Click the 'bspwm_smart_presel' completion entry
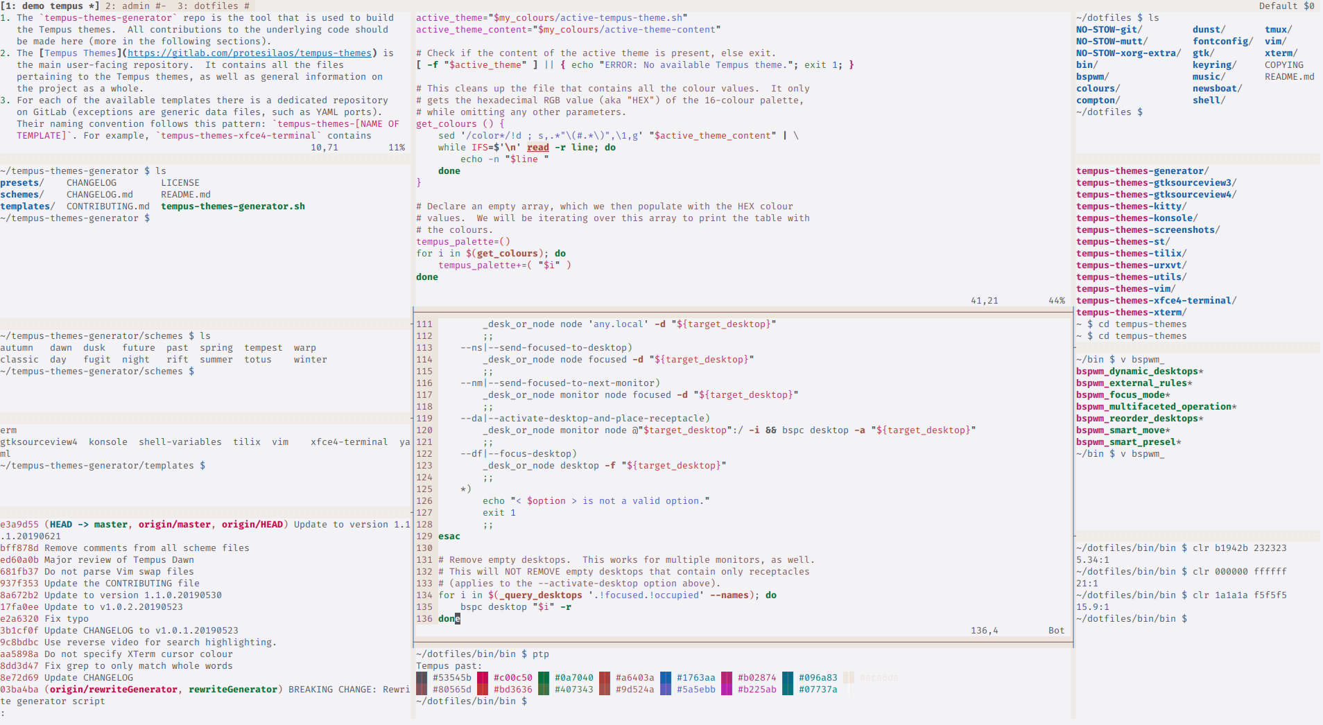This screenshot has height=725, width=1323. tap(1129, 442)
